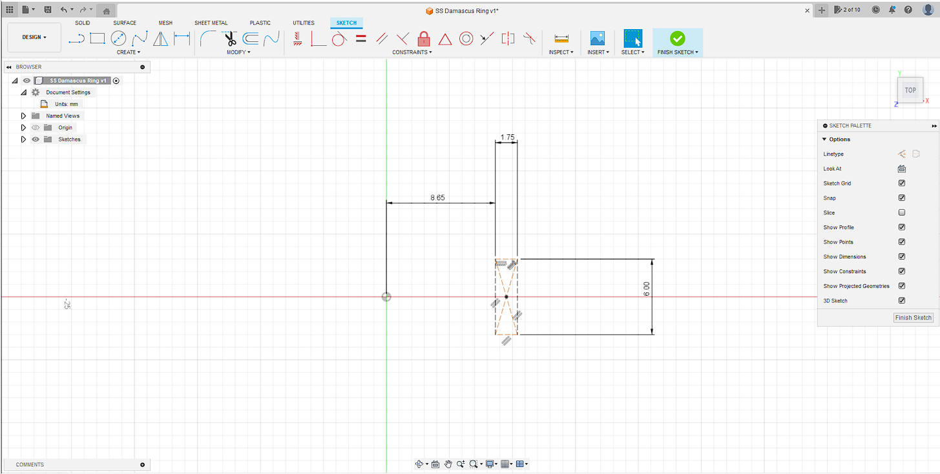Select the Center Diameter Circle tool
The image size is (940, 474).
click(x=118, y=39)
